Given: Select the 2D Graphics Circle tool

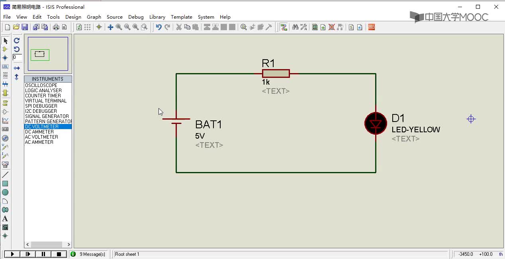Looking at the screenshot, I should (5, 192).
